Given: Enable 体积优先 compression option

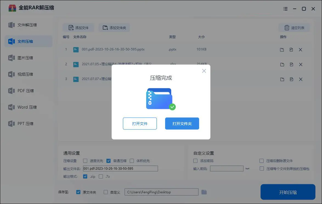Looking at the screenshot, I should pyautogui.click(x=132, y=161).
